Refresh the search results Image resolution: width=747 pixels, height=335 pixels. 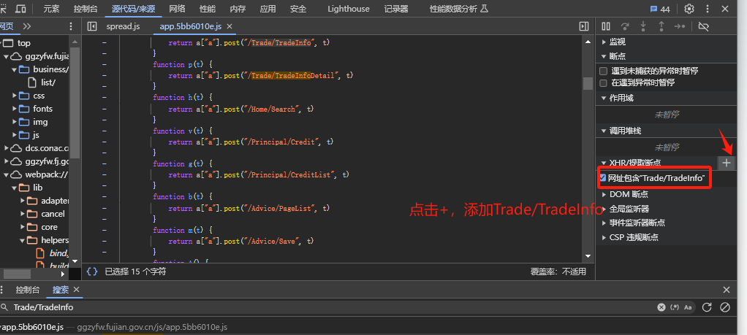(707, 307)
